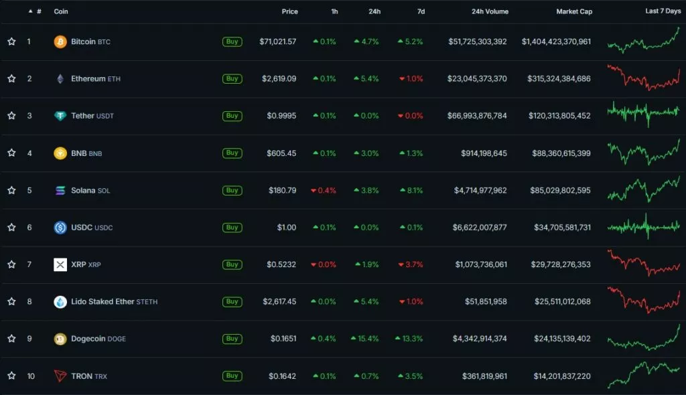Image resolution: width=686 pixels, height=395 pixels.
Task: Open XRP's 7-day sparkline chart
Action: [x=644, y=263]
